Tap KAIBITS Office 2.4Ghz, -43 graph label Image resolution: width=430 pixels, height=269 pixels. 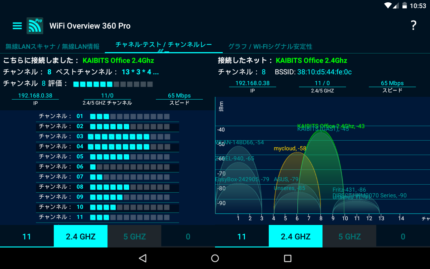click(331, 126)
